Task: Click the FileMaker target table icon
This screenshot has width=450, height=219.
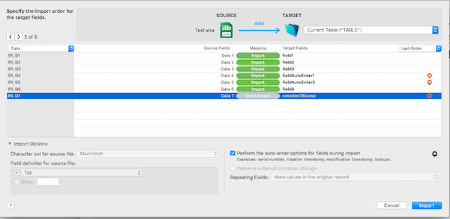Action: [292, 30]
